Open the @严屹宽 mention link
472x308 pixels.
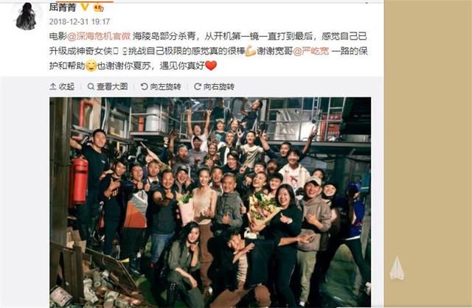pos(311,51)
